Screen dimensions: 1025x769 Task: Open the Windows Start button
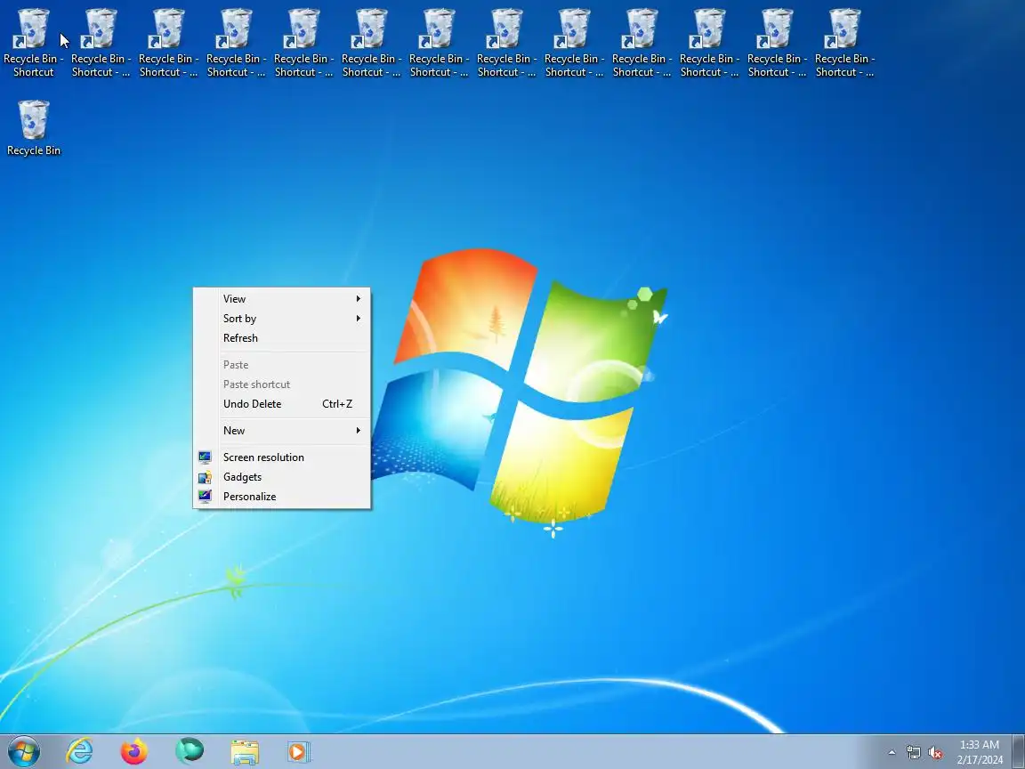click(x=24, y=752)
